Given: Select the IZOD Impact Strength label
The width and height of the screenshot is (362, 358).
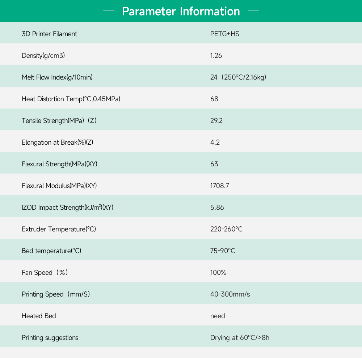Looking at the screenshot, I should [67, 207].
